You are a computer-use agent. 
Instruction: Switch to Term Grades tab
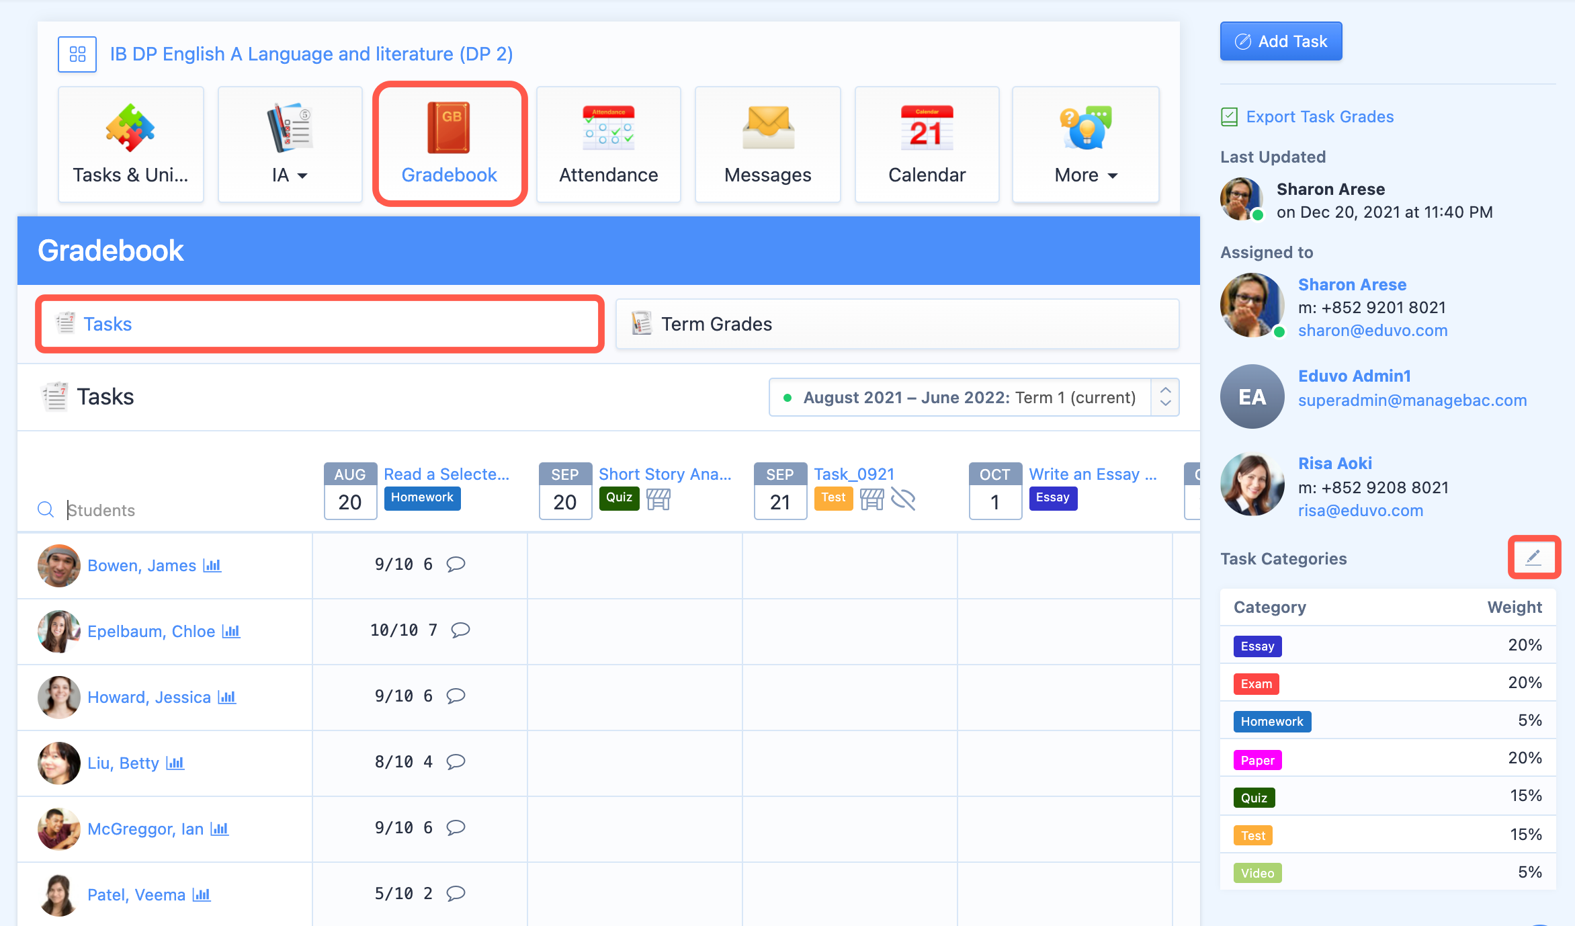coord(897,324)
